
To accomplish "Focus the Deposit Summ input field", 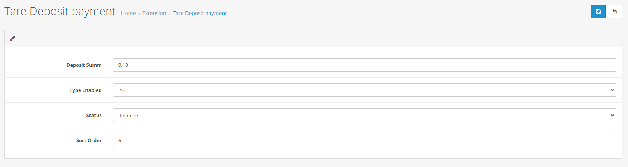I will click(365, 65).
